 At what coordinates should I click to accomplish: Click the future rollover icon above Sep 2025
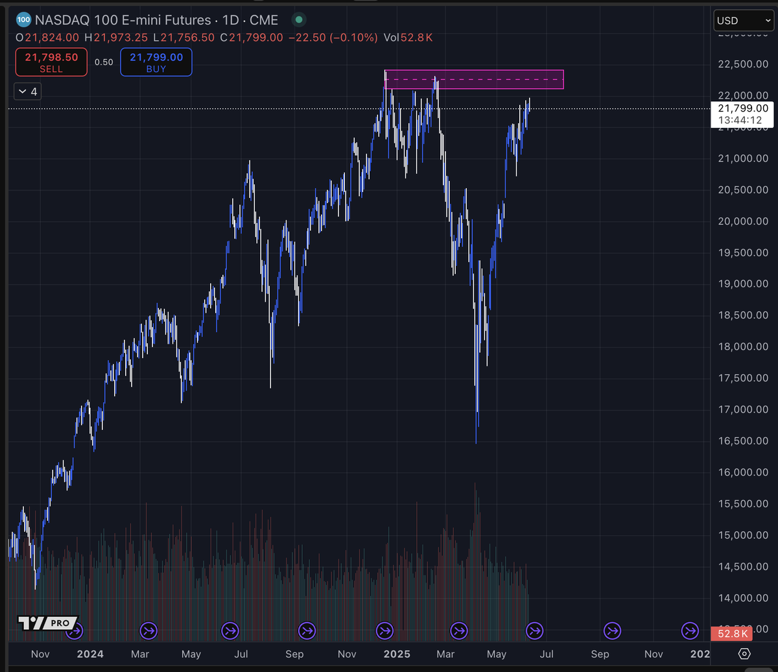(613, 630)
